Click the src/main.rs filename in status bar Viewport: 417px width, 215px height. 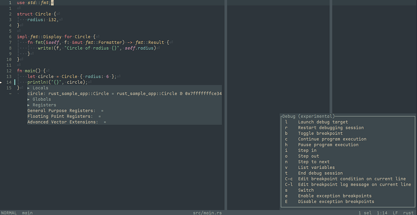(207, 213)
